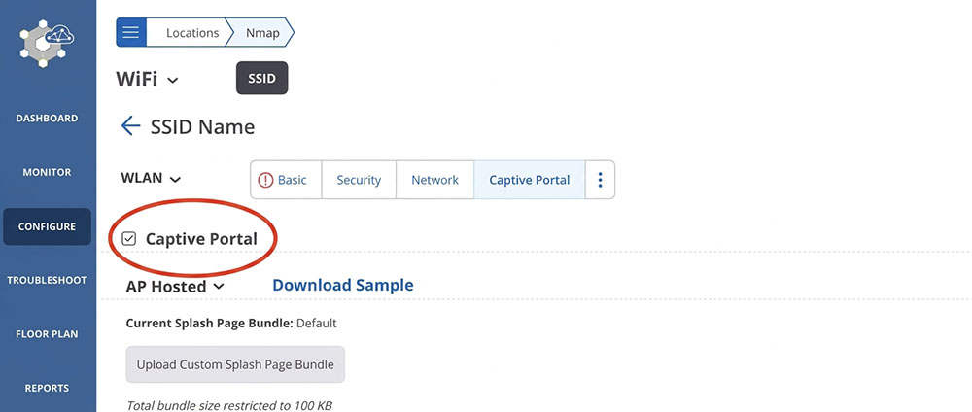
Task: Click Upload Custom Splash Page Bundle button
Action: click(x=235, y=364)
